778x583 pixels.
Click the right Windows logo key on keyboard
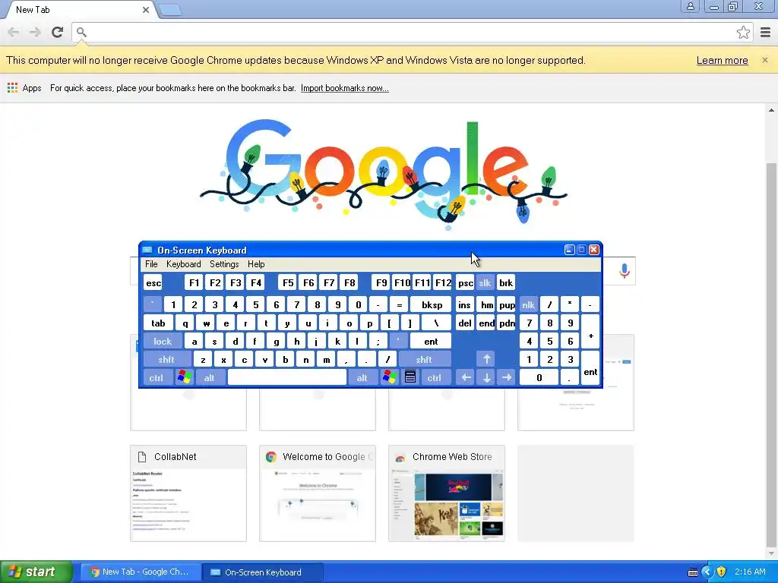(390, 377)
